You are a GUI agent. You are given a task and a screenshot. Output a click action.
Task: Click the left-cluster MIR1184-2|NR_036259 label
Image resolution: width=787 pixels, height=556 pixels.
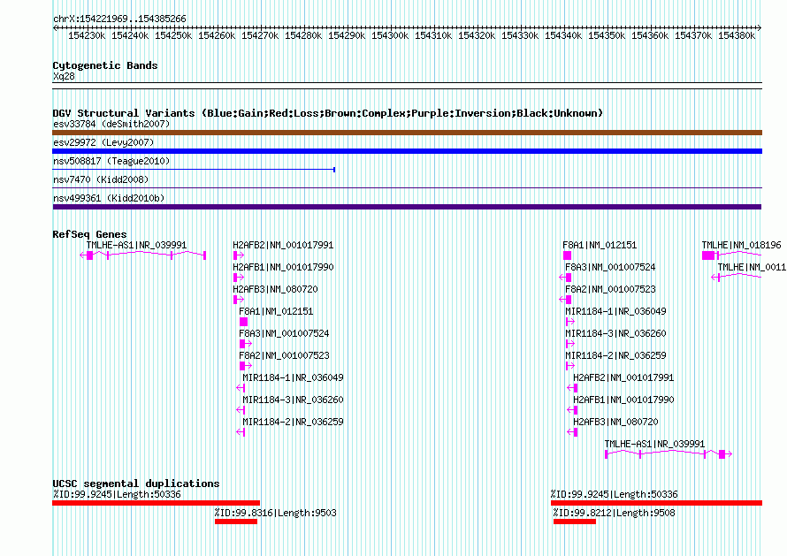pos(293,422)
